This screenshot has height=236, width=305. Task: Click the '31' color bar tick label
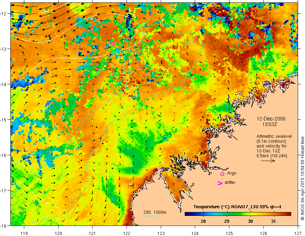(273, 221)
